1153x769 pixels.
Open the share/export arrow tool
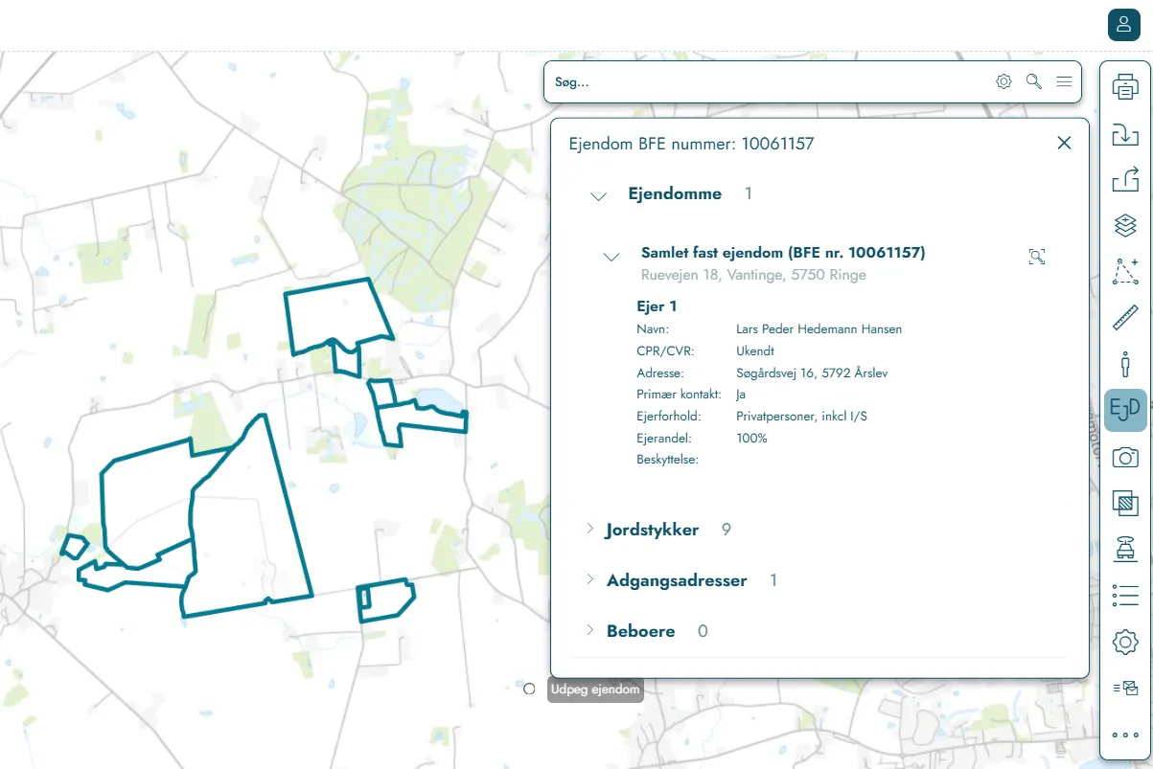(x=1125, y=180)
